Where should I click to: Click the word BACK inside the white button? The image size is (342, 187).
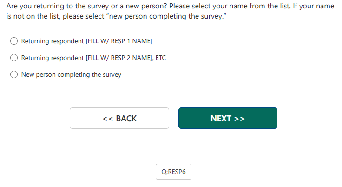point(126,119)
